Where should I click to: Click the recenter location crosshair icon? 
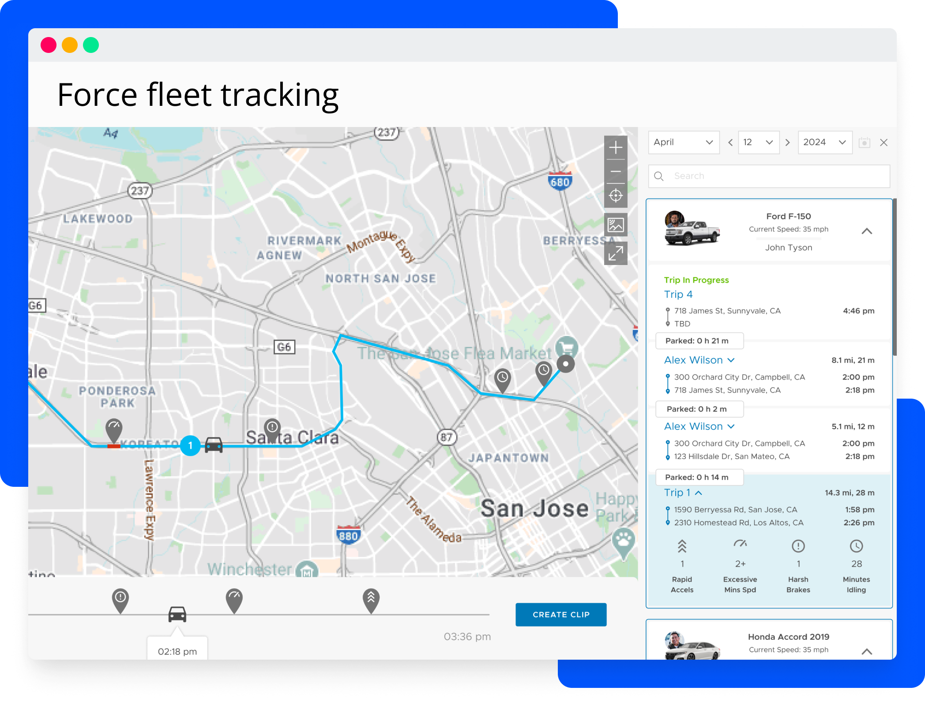pos(616,195)
